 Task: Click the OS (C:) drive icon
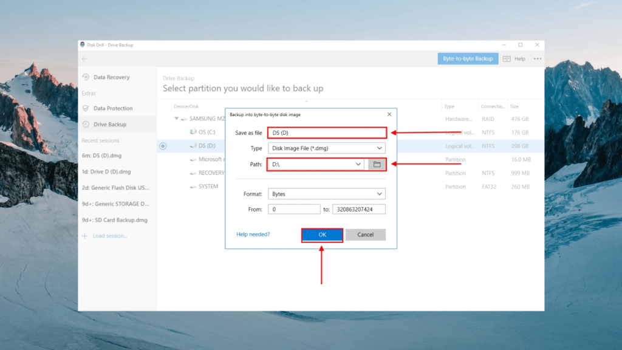[x=193, y=132]
